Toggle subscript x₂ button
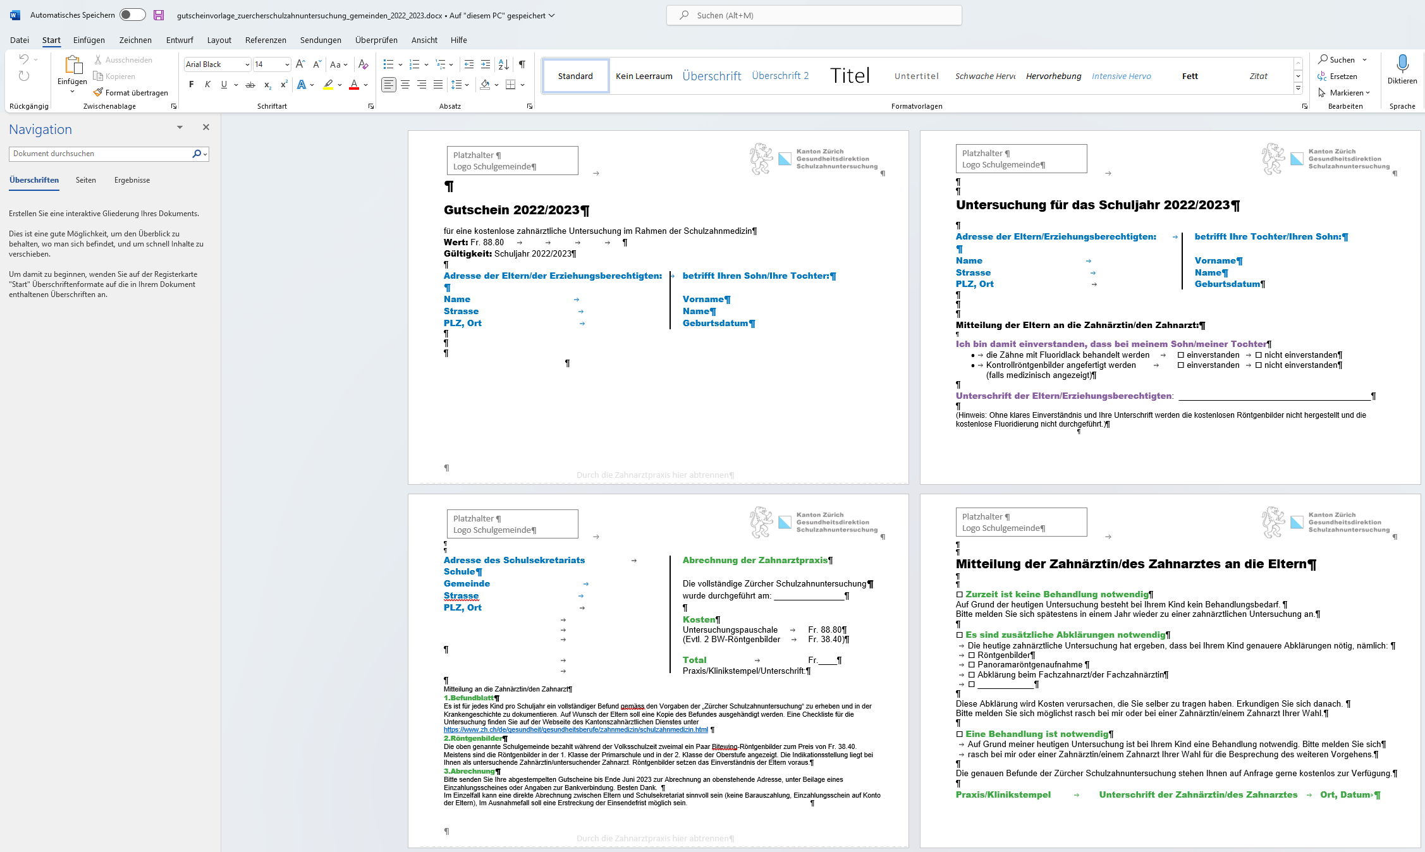Screen dimensions: 1425x852 267,84
